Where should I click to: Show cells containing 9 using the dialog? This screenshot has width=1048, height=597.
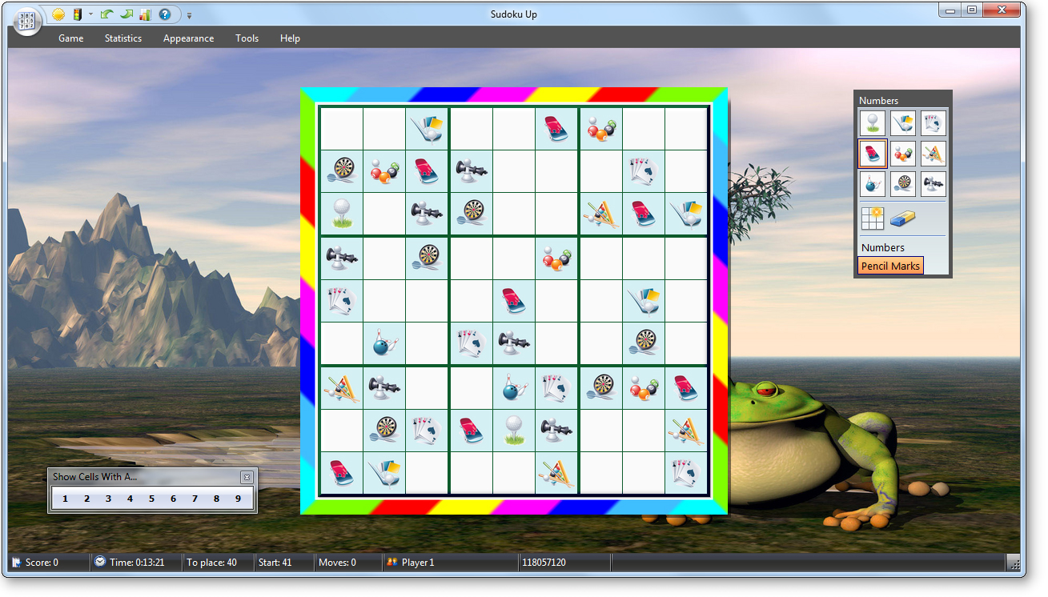pyautogui.click(x=238, y=498)
